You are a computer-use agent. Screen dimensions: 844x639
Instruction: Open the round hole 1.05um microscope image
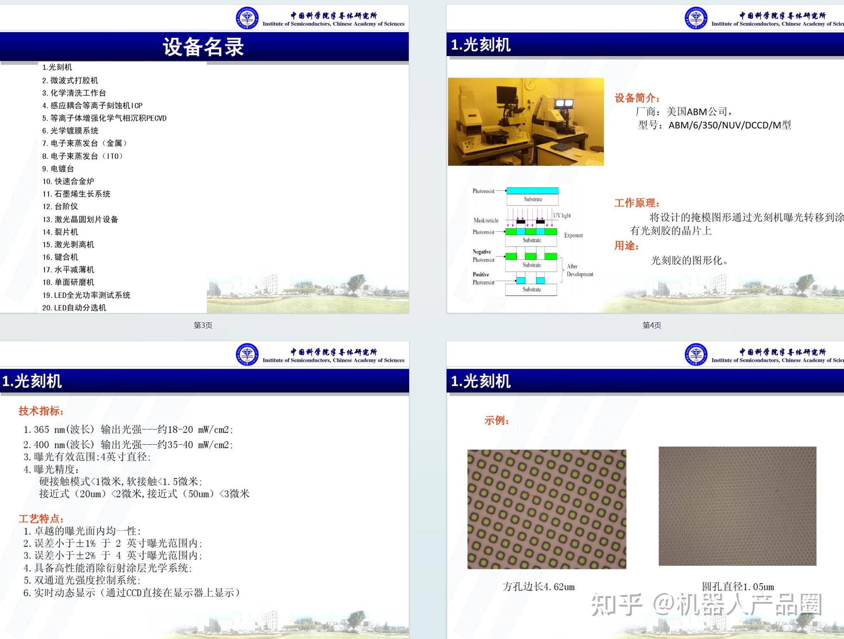point(737,506)
